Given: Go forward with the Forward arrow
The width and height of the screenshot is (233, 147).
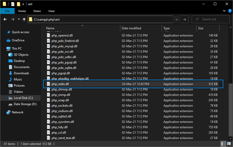Looking at the screenshot, I should click(13, 19).
